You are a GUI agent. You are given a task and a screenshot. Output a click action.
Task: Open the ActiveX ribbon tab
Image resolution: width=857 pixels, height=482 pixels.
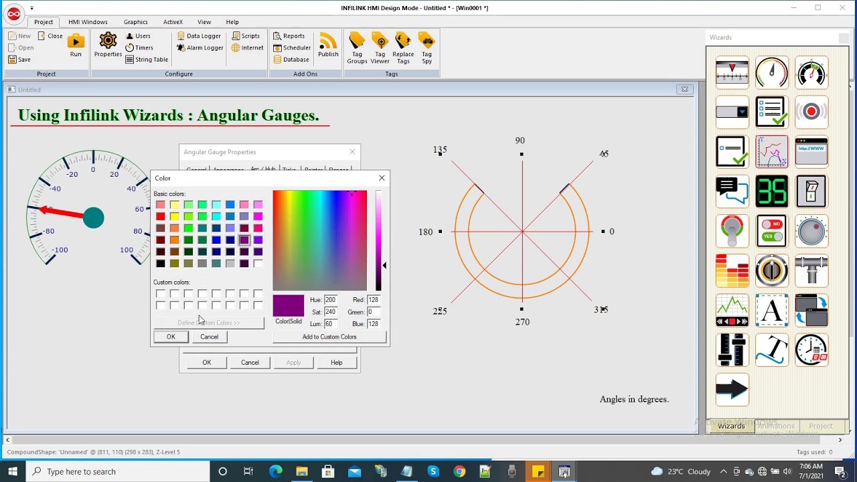(x=173, y=22)
